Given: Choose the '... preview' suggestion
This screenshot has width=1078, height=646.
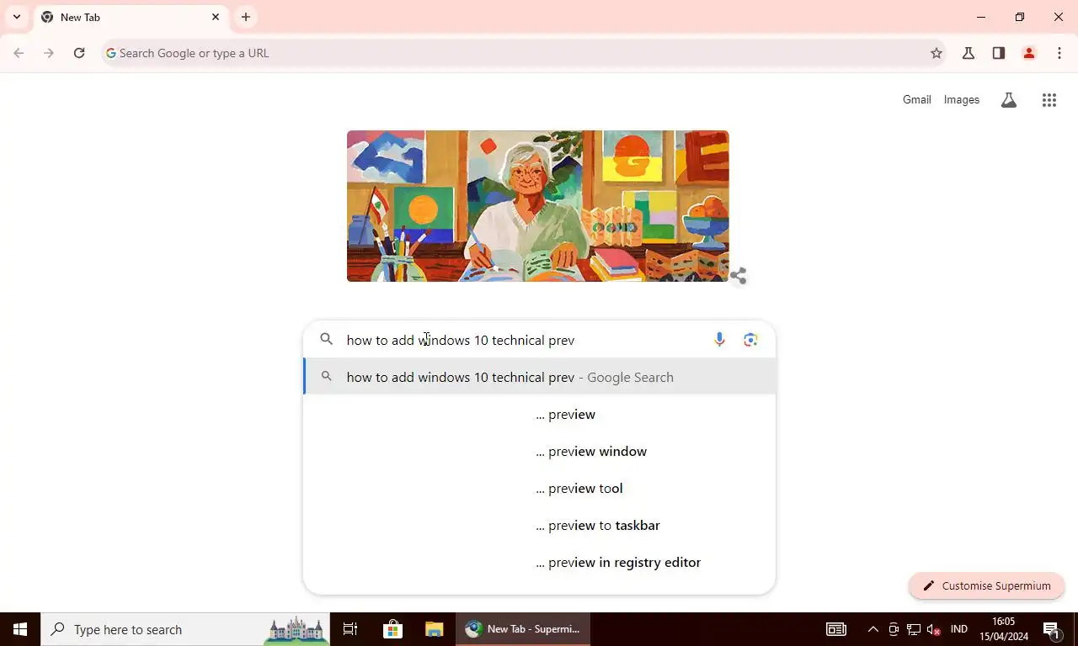Looking at the screenshot, I should click(539, 414).
